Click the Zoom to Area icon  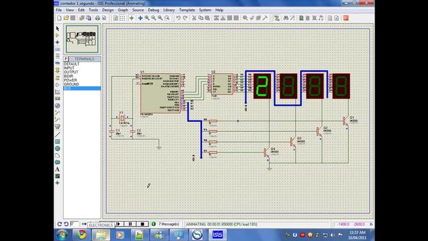pos(167,18)
